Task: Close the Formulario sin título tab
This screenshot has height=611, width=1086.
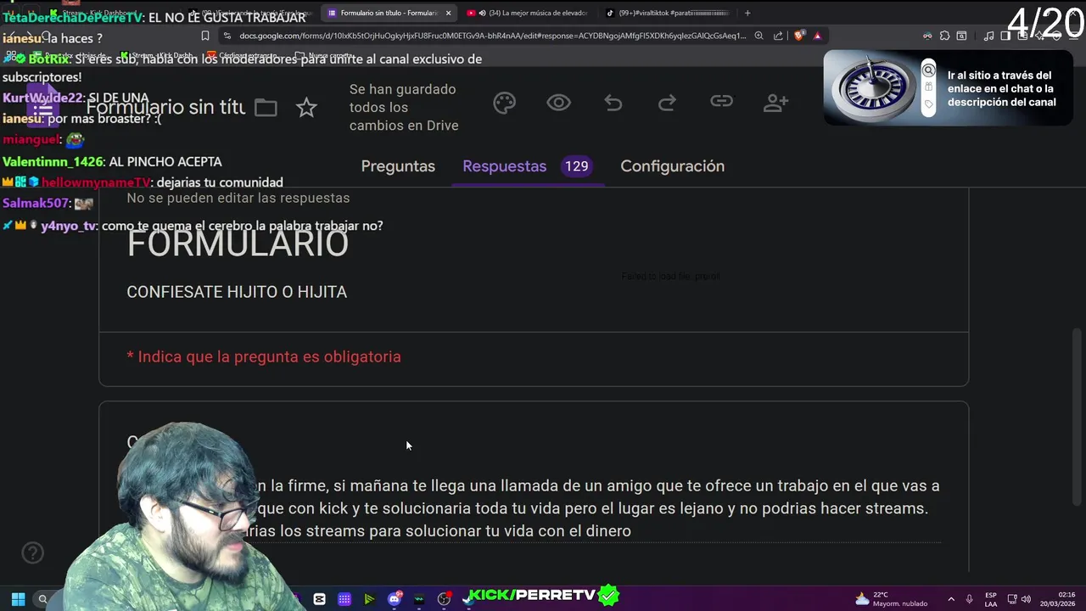Action: pyautogui.click(x=448, y=13)
